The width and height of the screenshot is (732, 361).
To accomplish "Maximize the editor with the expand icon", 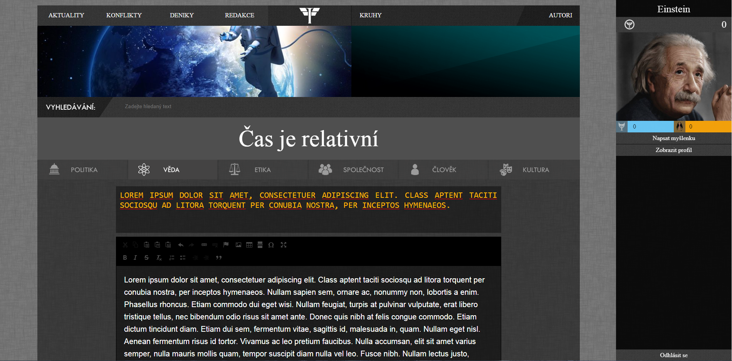I will [x=284, y=245].
